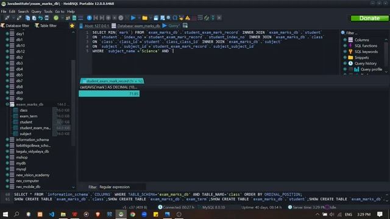Click the Copy icon in toolbar

(27, 18)
